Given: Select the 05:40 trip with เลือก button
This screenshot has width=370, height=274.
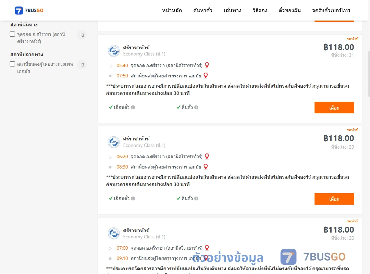Looking at the screenshot, I should 334,108.
